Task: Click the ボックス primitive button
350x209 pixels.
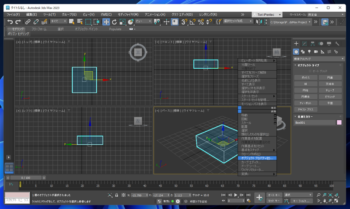Action: click(305, 78)
